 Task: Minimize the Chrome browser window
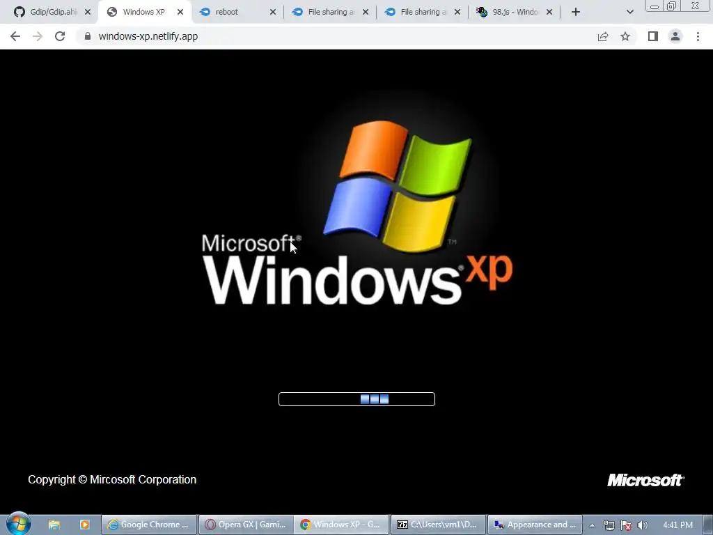tap(655, 6)
